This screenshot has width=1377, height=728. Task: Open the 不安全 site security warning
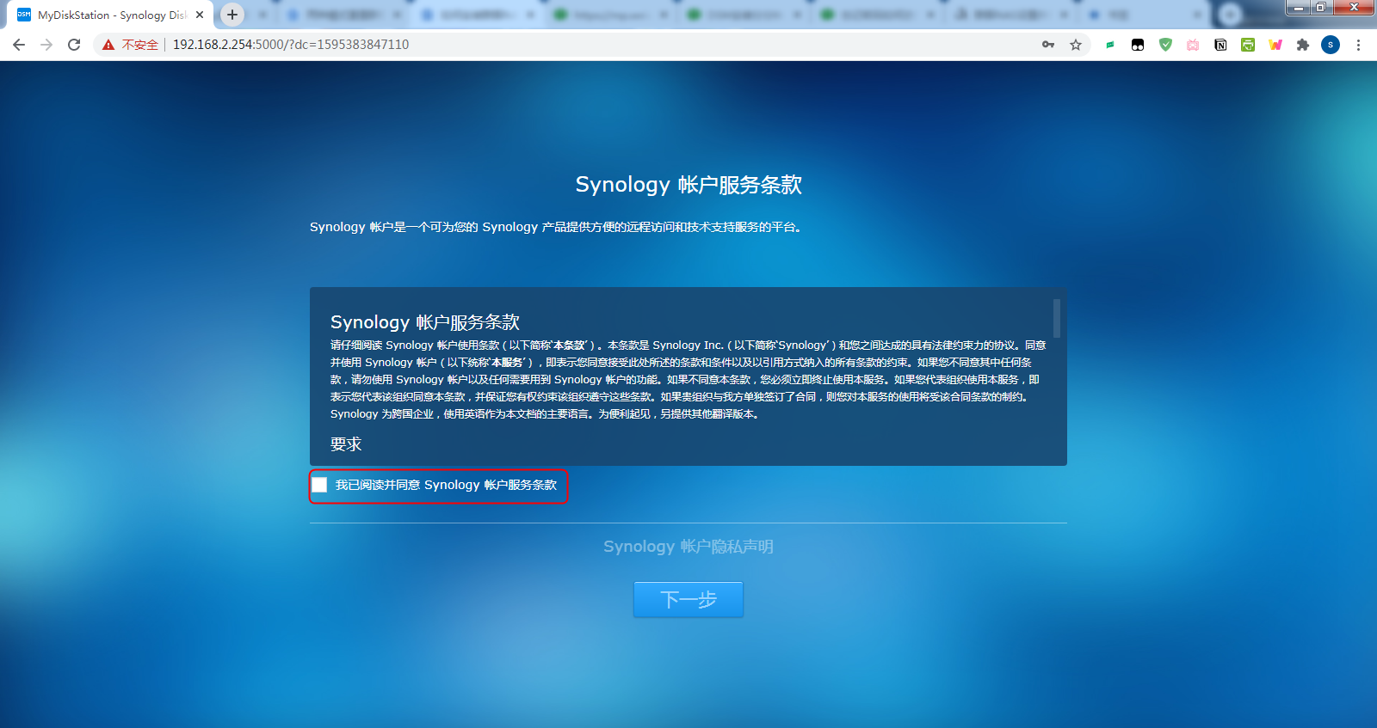(130, 45)
